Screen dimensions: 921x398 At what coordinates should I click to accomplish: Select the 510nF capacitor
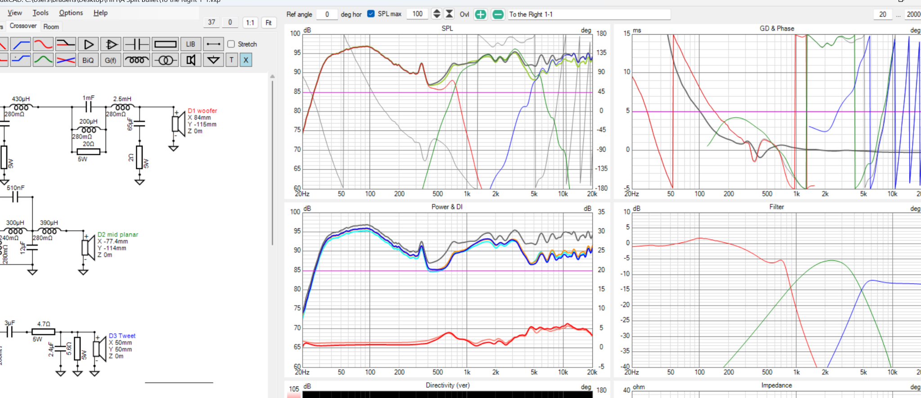pos(15,197)
